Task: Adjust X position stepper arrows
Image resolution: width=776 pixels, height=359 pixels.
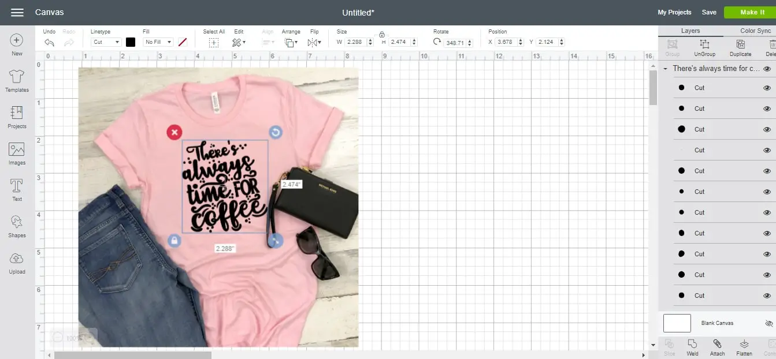Action: click(x=521, y=42)
